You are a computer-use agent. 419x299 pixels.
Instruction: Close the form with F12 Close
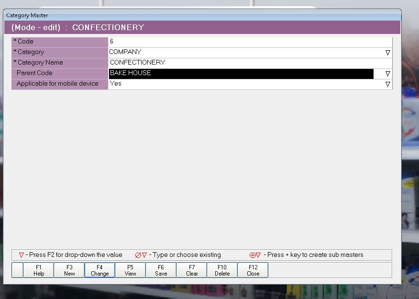(253, 270)
